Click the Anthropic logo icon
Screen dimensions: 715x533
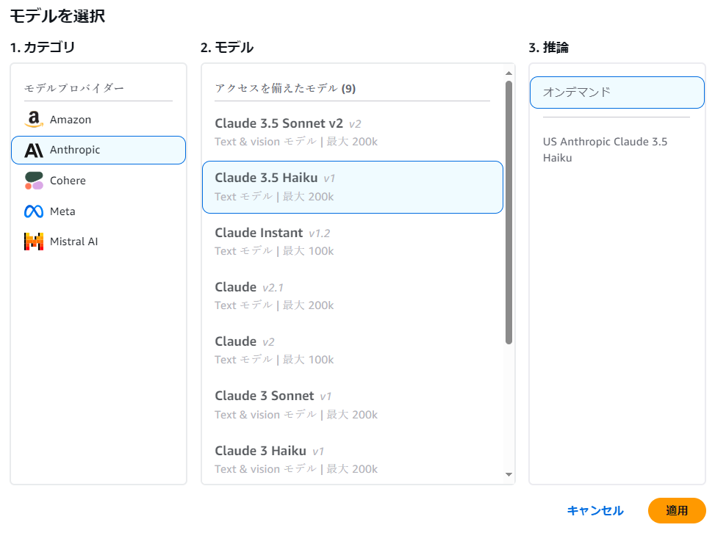coord(33,150)
